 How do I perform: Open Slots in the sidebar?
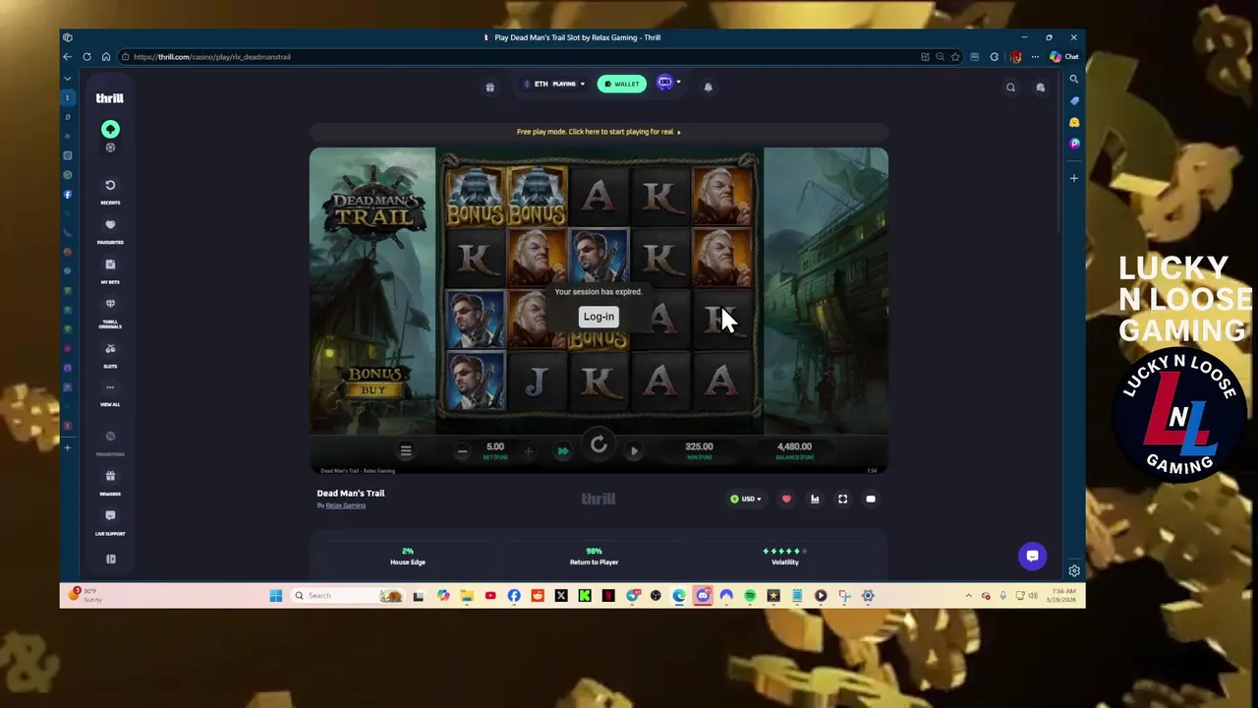(x=110, y=355)
